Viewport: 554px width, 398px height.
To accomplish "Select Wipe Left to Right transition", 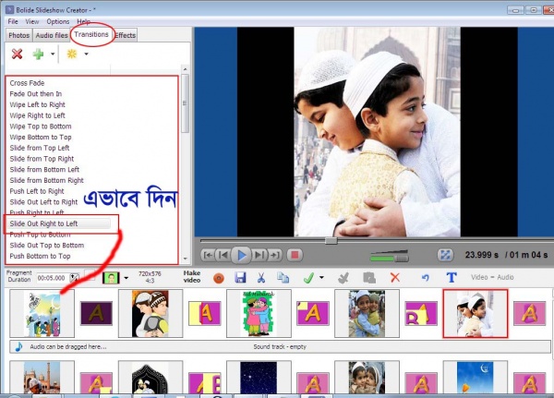I will coord(38,104).
